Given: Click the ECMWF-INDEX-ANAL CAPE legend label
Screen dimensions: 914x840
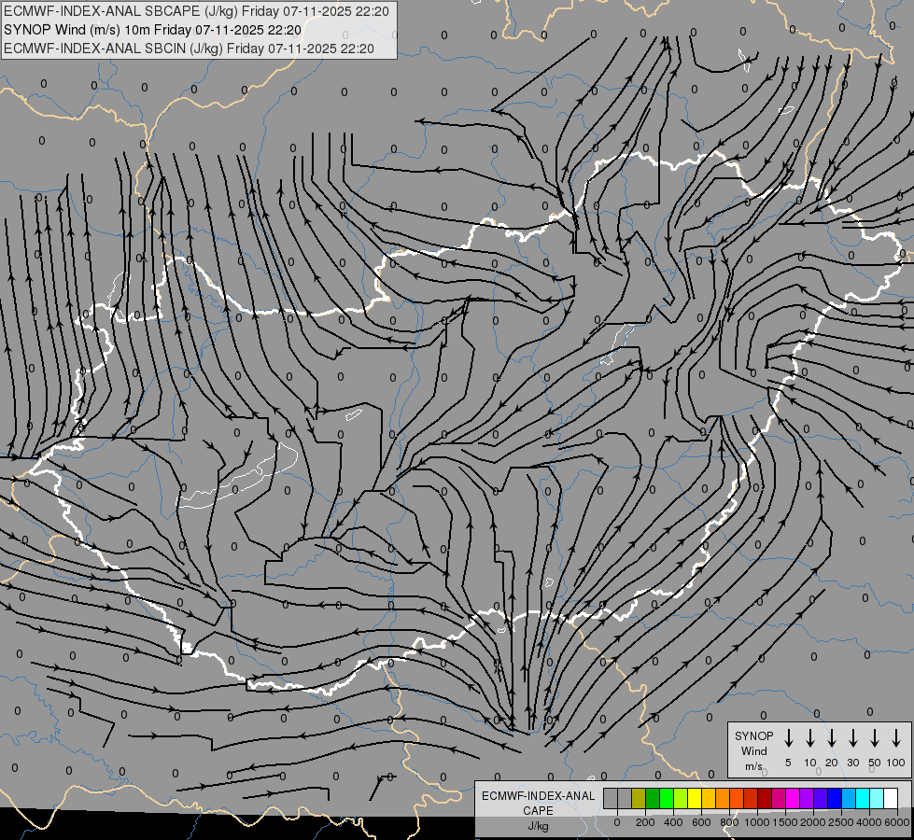Looking at the screenshot, I should [538, 804].
